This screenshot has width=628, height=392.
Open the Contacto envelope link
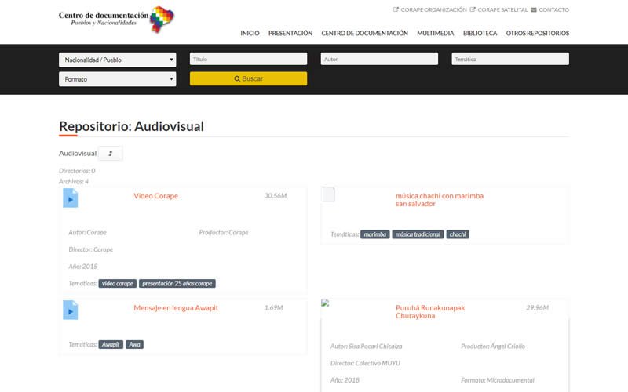point(549,10)
